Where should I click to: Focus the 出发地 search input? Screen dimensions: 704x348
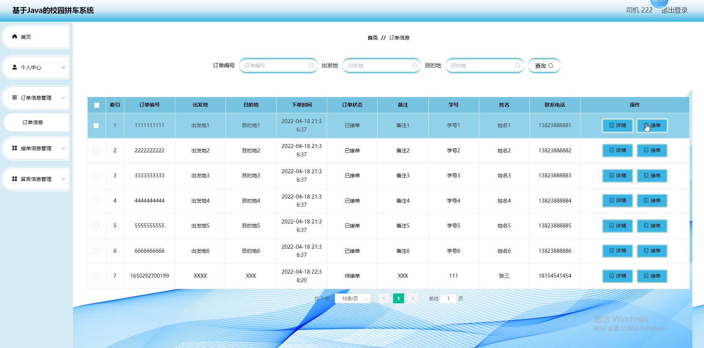(381, 66)
